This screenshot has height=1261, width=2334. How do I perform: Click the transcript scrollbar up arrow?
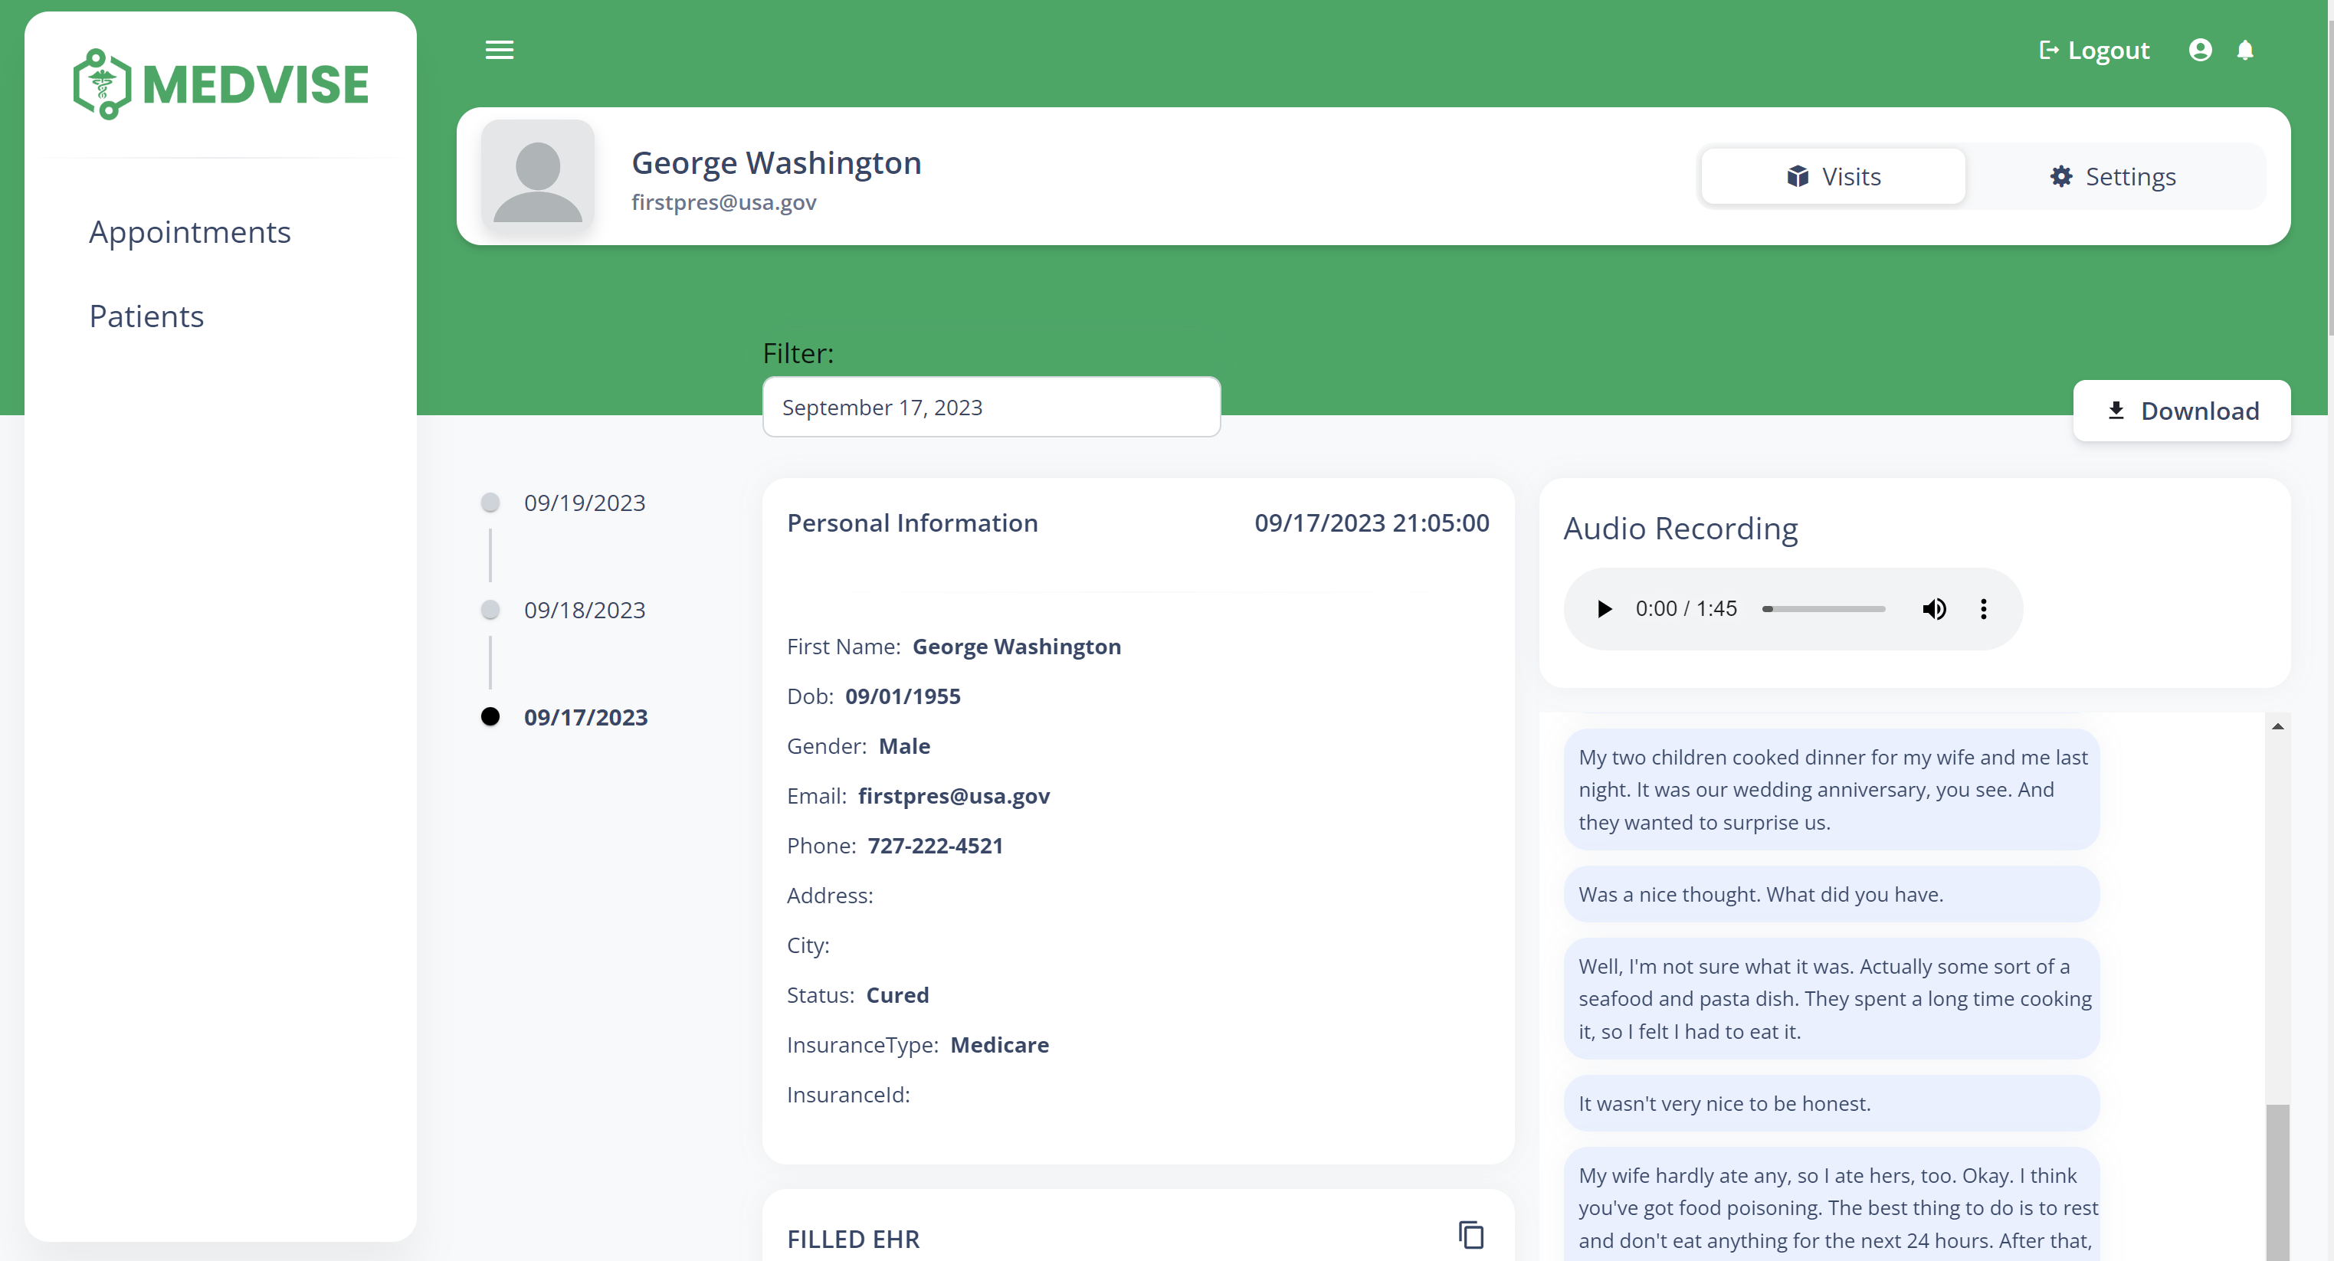point(2277,726)
